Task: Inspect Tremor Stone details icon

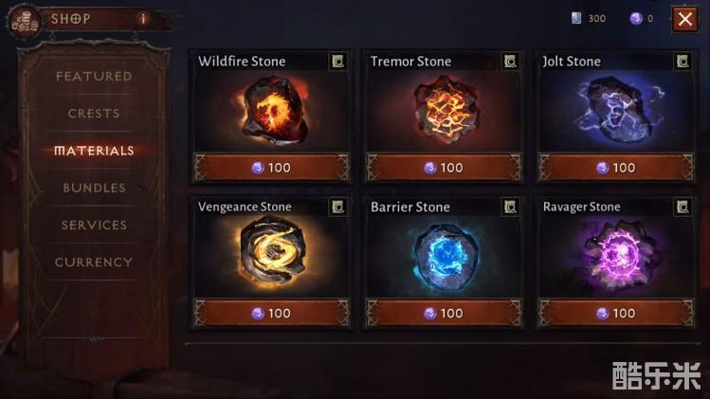Action: (510, 62)
